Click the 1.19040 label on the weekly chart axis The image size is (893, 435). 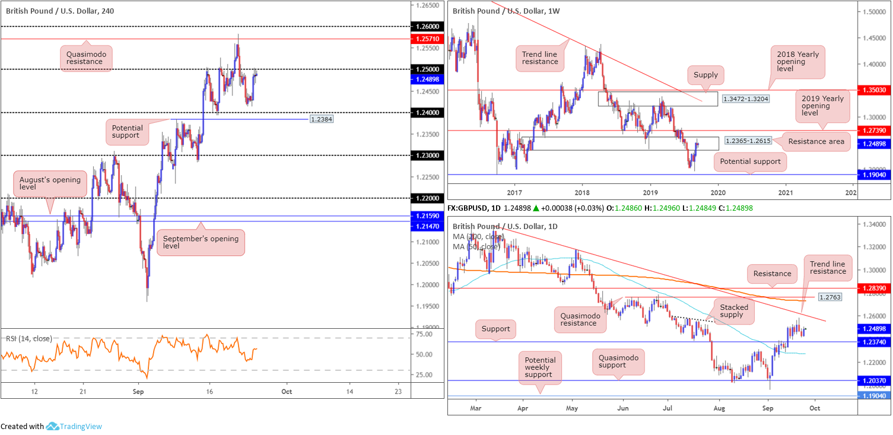874,174
